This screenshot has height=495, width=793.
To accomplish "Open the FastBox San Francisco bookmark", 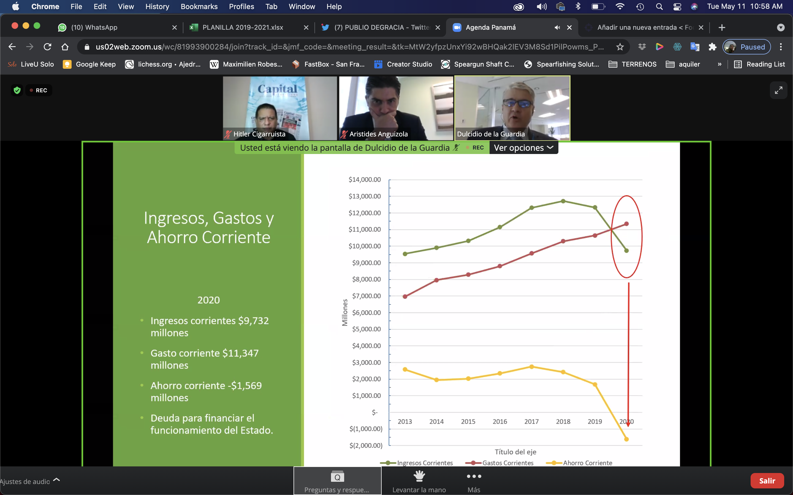I will pyautogui.click(x=328, y=64).
